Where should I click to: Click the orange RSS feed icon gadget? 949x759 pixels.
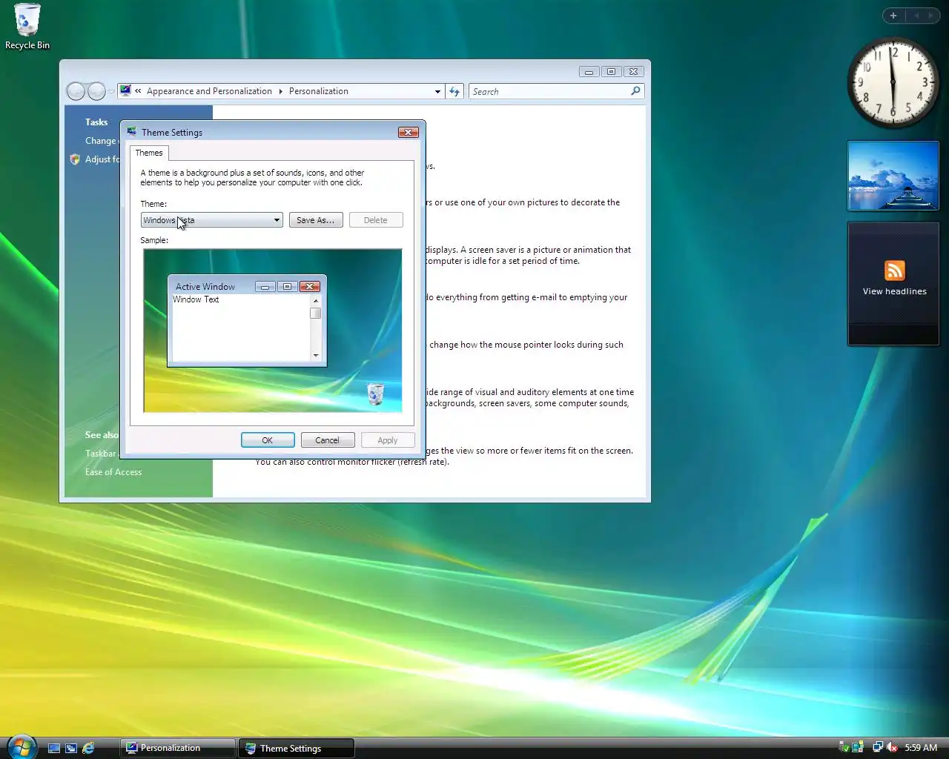[x=894, y=271]
